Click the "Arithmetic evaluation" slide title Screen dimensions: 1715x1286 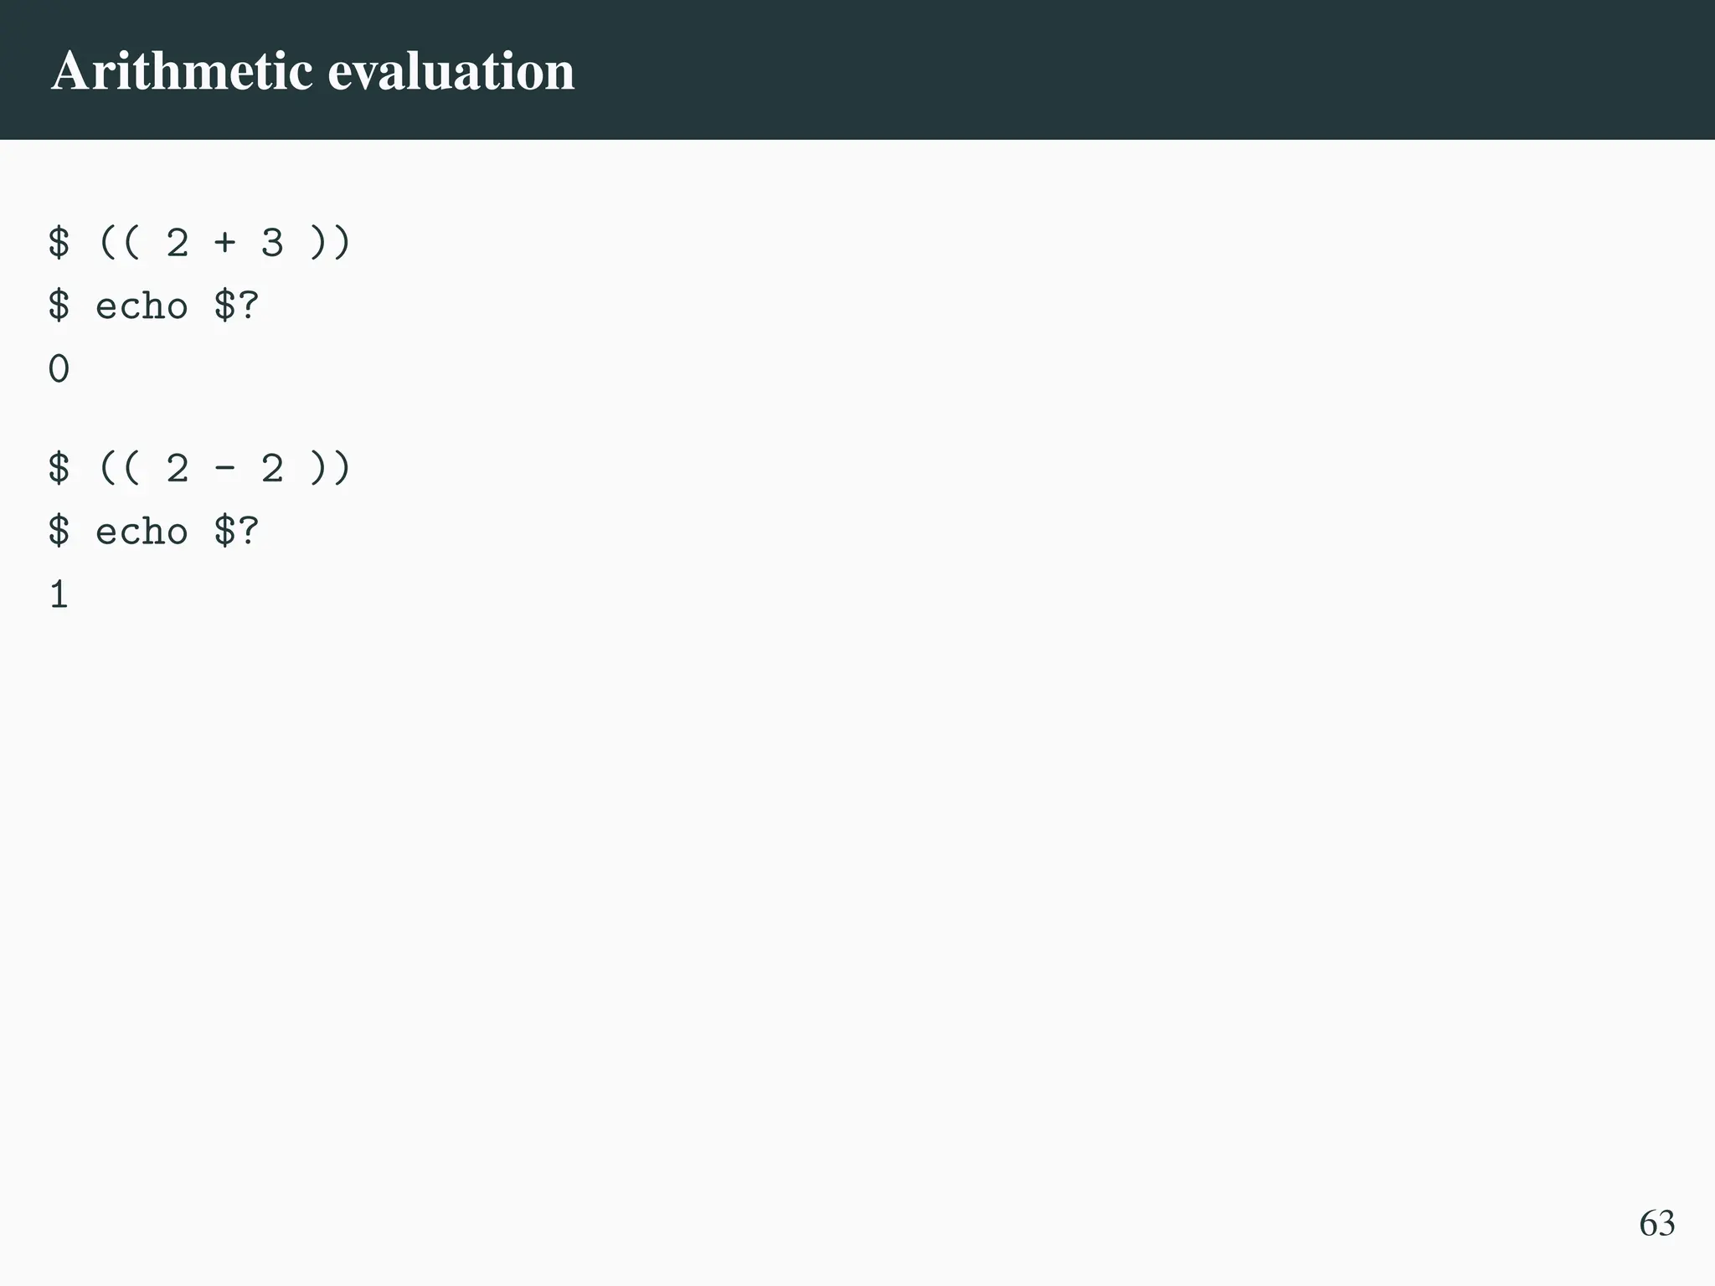coord(312,71)
